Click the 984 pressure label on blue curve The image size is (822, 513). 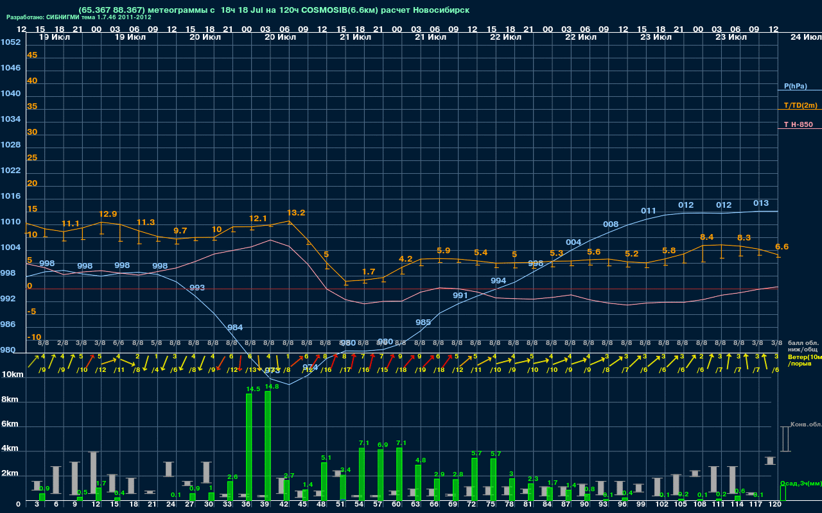tap(235, 328)
